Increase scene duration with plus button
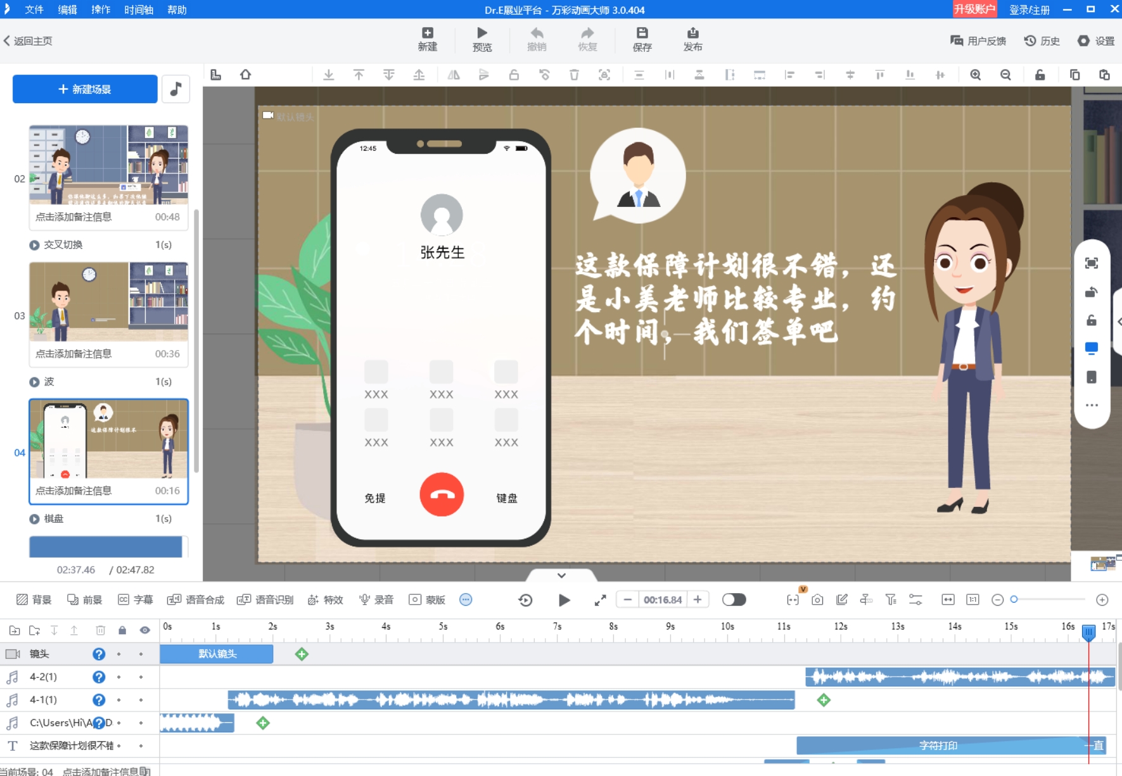The height and width of the screenshot is (776, 1122). [698, 599]
